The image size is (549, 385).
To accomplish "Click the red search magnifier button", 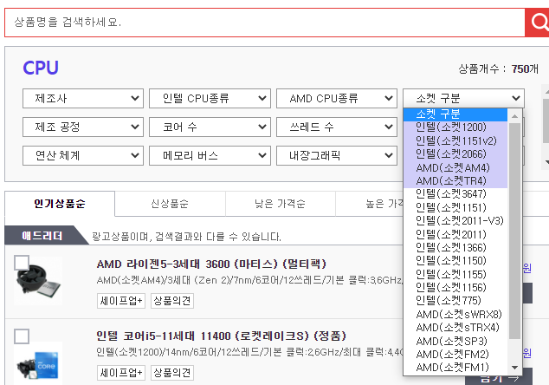I will 538,23.
